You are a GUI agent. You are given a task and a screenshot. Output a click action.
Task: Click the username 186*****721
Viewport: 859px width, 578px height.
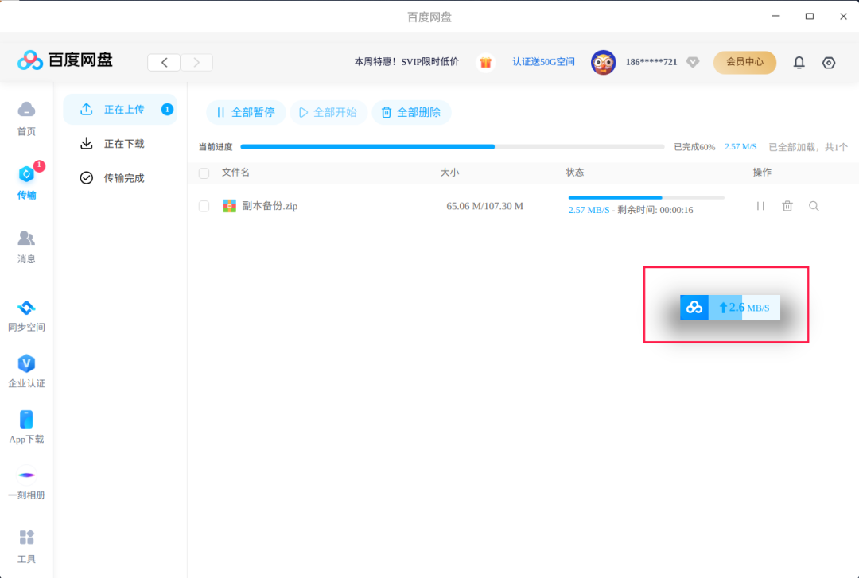pyautogui.click(x=651, y=63)
